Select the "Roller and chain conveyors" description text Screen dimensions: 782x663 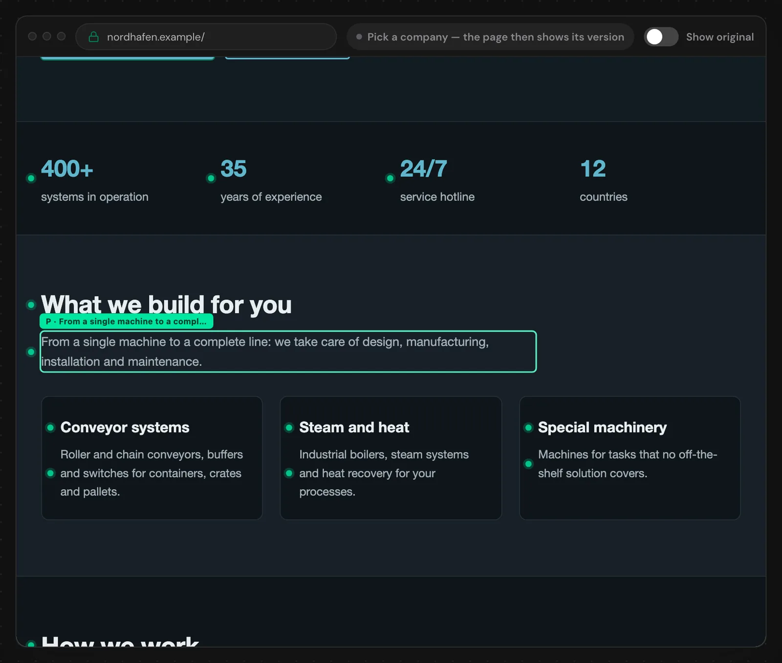click(152, 473)
